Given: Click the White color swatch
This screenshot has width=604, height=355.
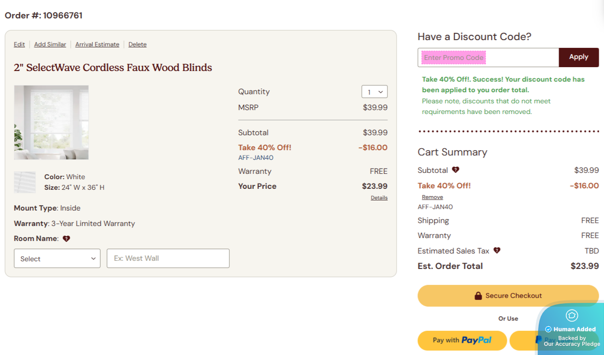Looking at the screenshot, I should coord(25,182).
